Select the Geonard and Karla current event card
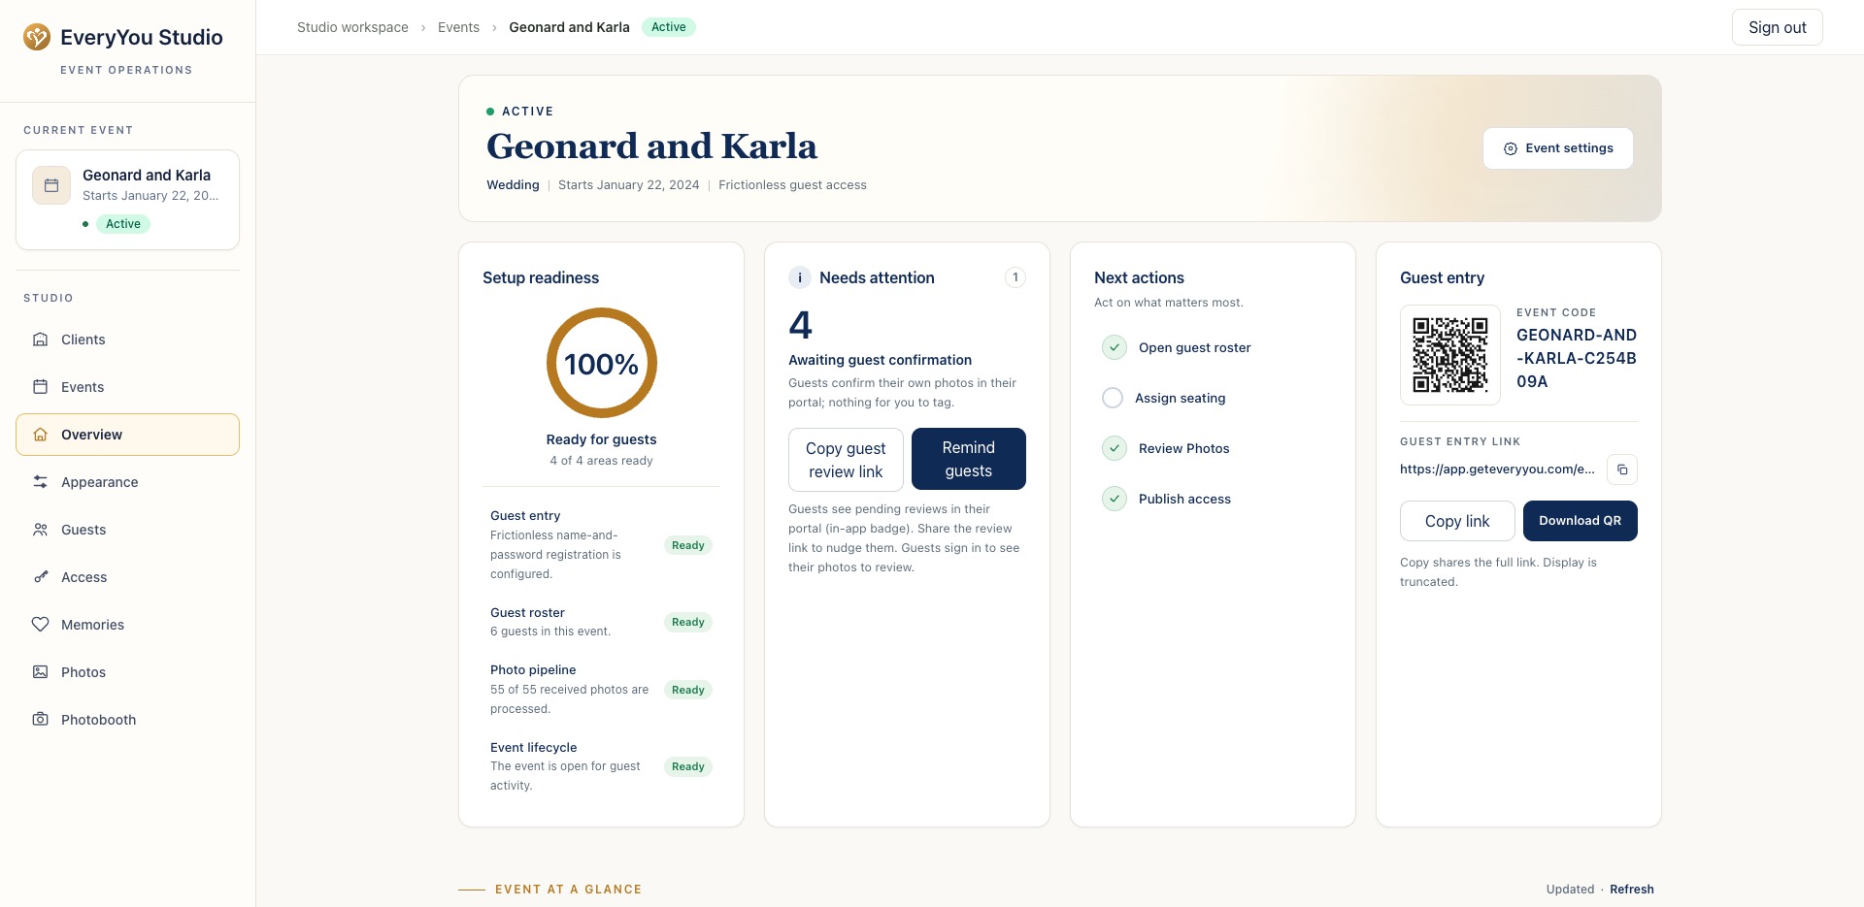1864x907 pixels. 127,200
